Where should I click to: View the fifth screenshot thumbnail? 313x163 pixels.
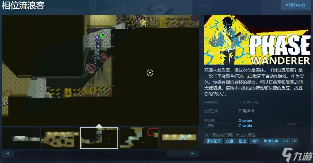(178, 138)
